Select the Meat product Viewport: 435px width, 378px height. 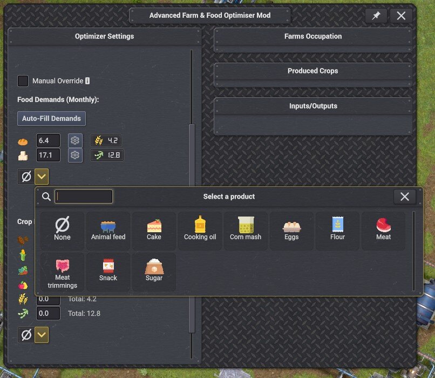coord(383,231)
